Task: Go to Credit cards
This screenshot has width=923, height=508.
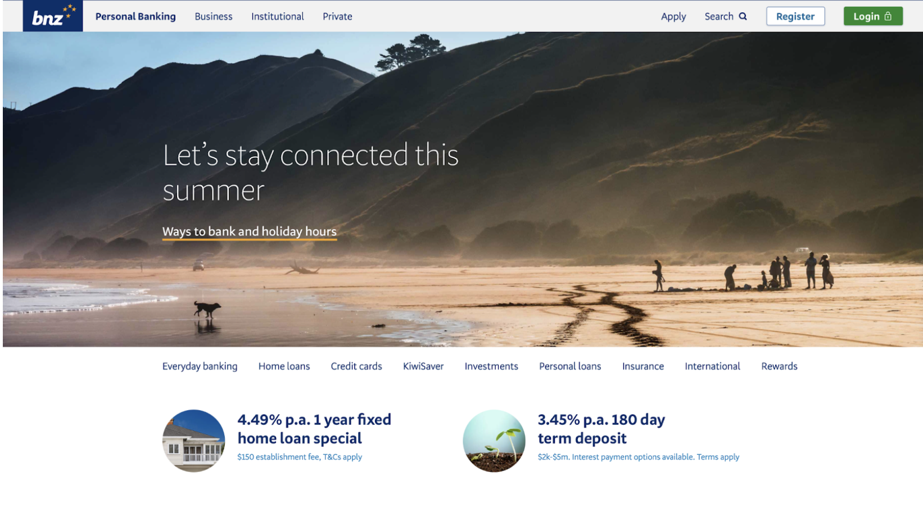Action: [356, 366]
